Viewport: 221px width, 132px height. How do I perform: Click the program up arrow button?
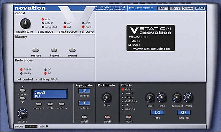[x=22, y=90]
